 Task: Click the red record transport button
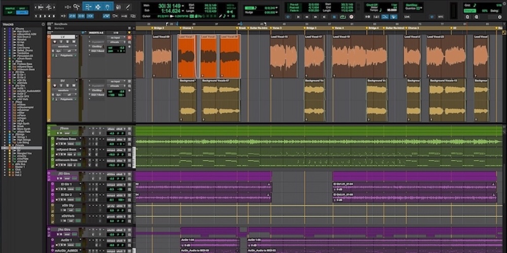pyautogui.click(x=351, y=17)
